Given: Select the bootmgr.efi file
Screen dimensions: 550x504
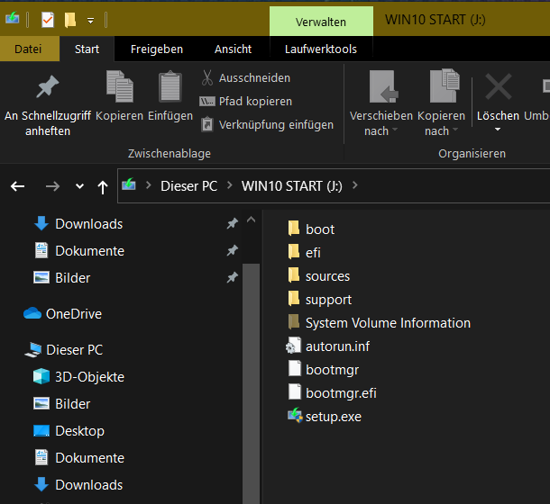Looking at the screenshot, I should (332, 393).
